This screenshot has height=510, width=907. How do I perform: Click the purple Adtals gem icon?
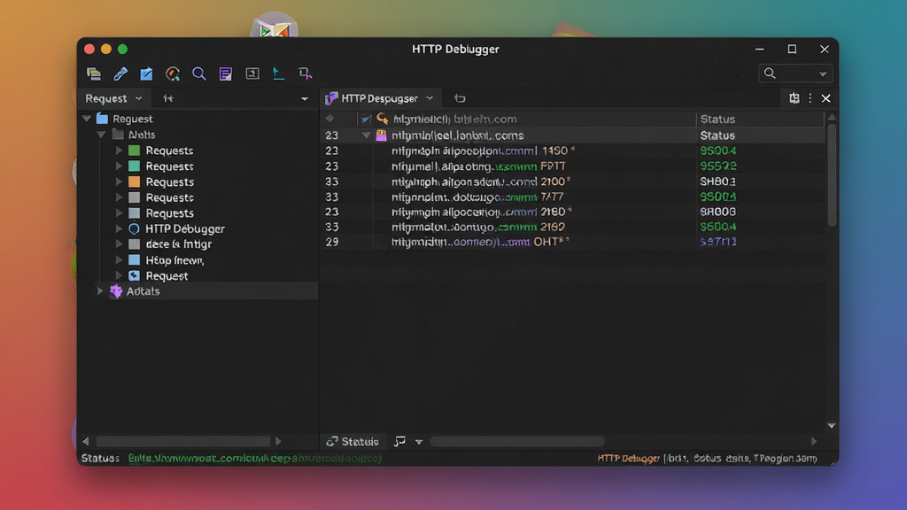116,290
